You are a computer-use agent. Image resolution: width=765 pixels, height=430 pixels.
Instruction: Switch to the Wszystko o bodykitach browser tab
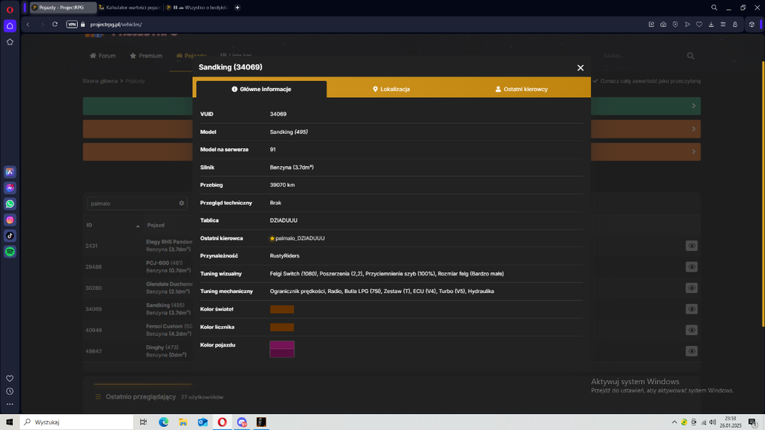[x=197, y=8]
